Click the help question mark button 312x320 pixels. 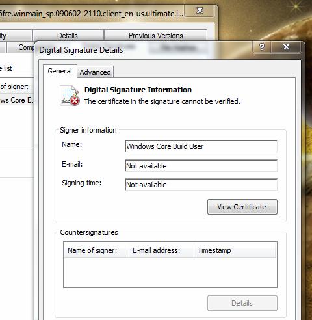(262, 47)
